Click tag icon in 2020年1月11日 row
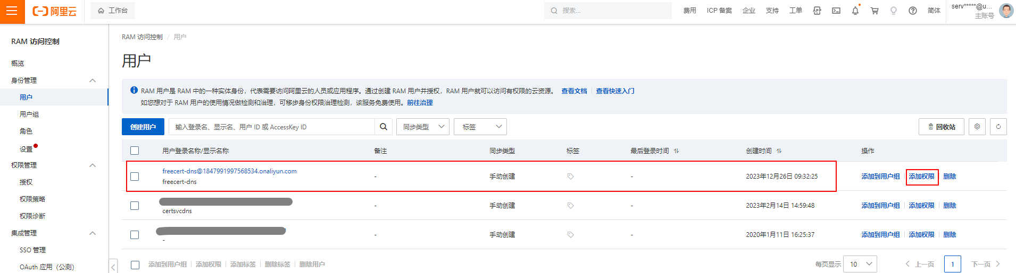This screenshot has width=1016, height=273. pyautogui.click(x=570, y=235)
